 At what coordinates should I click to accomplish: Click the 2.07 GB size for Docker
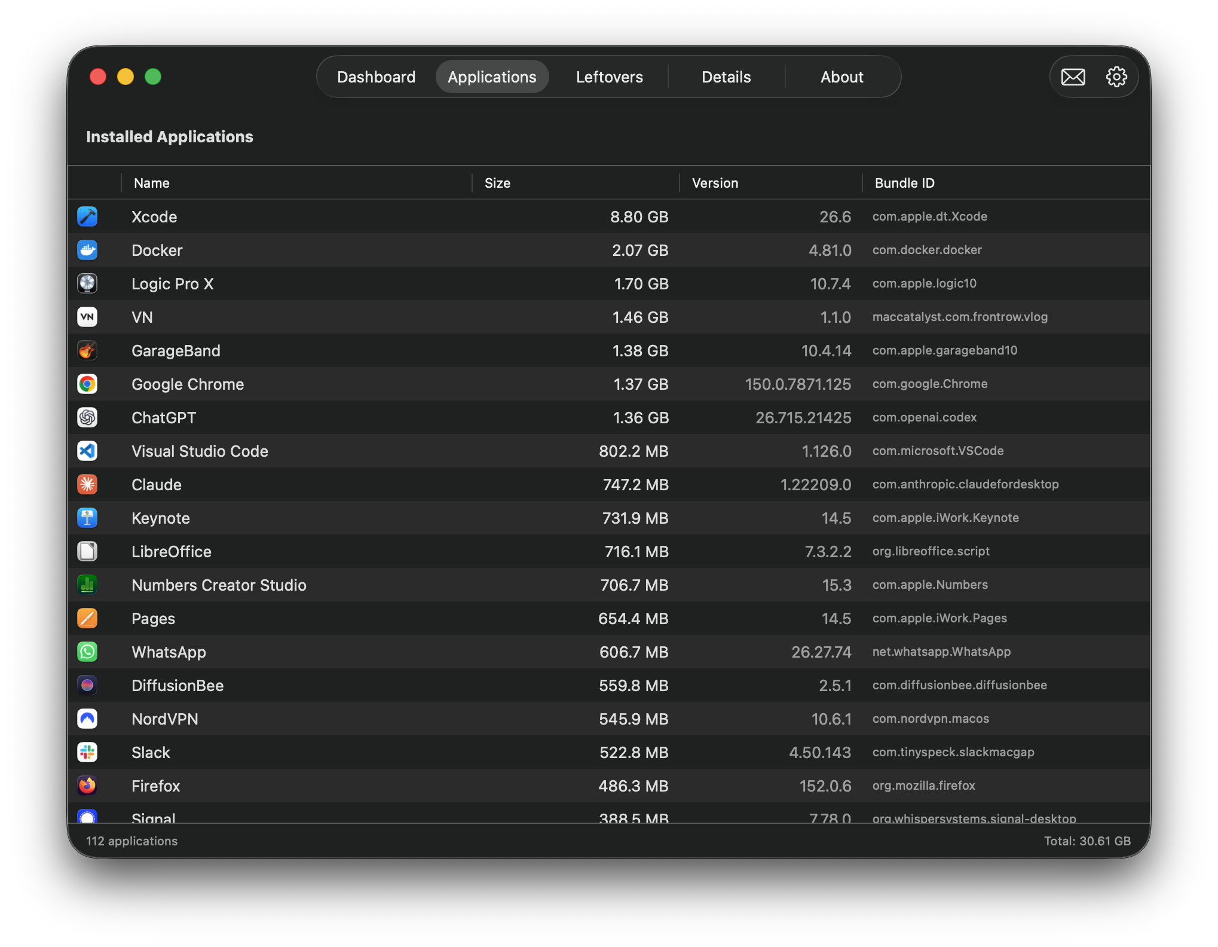pos(640,251)
